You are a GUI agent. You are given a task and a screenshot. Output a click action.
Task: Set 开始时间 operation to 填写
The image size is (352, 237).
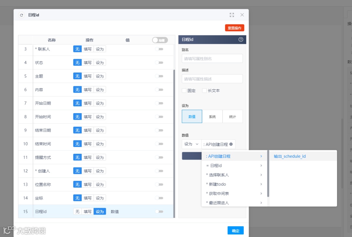88,117
